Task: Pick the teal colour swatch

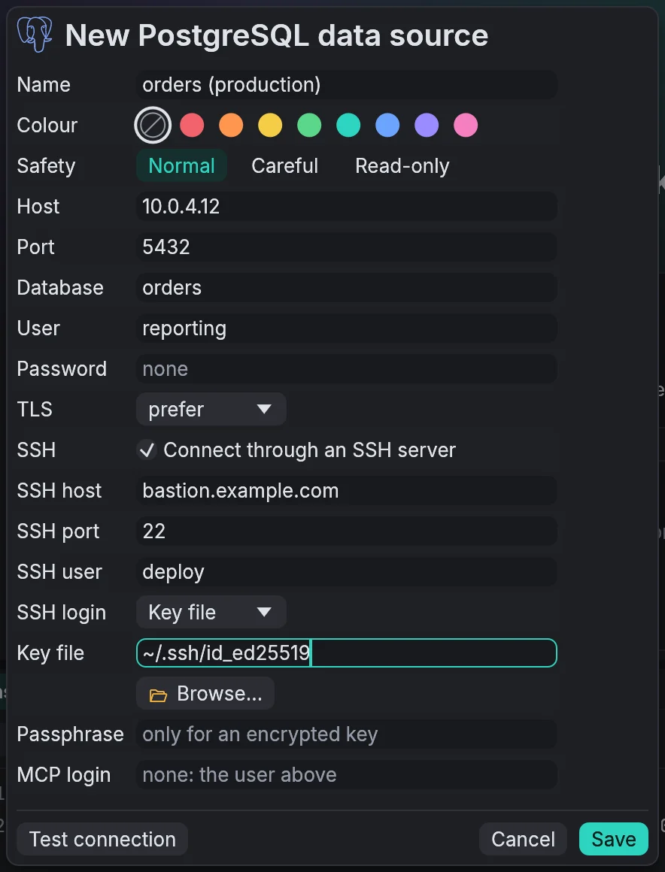Action: pos(348,125)
